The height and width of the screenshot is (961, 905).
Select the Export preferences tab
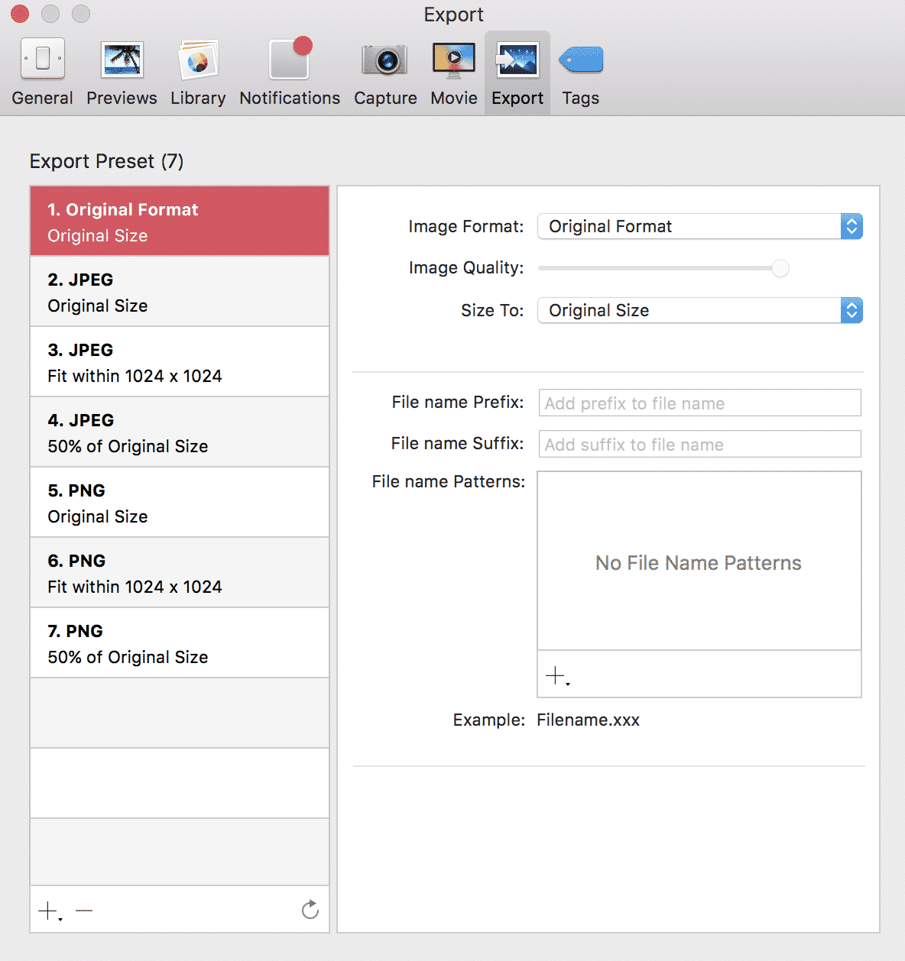[517, 73]
